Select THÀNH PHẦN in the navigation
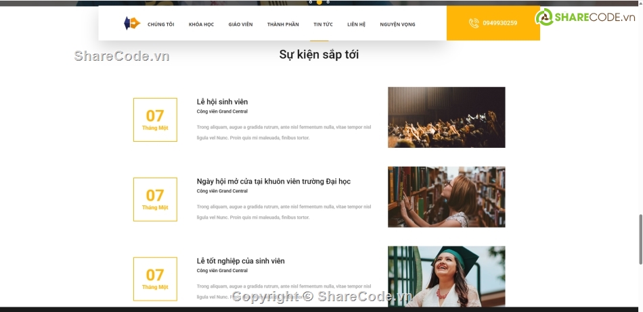This screenshot has height=312, width=643. tap(283, 24)
